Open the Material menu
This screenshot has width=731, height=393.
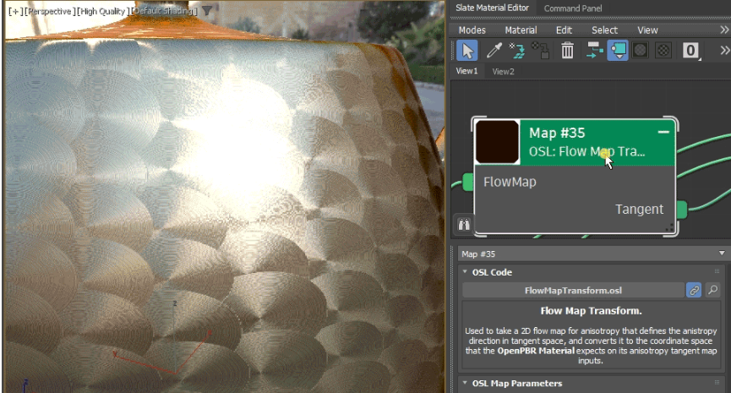tap(521, 30)
